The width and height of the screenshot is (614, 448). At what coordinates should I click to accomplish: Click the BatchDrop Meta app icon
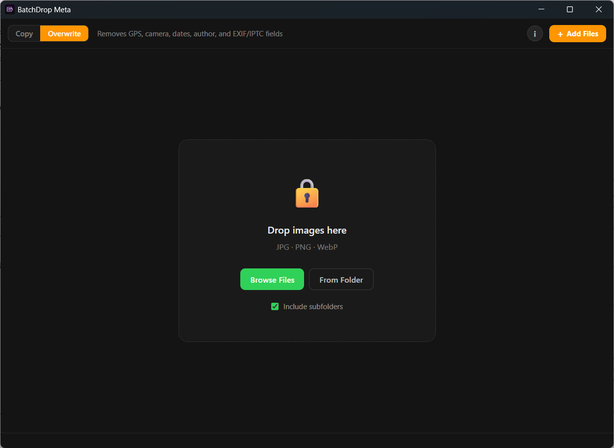tap(9, 9)
